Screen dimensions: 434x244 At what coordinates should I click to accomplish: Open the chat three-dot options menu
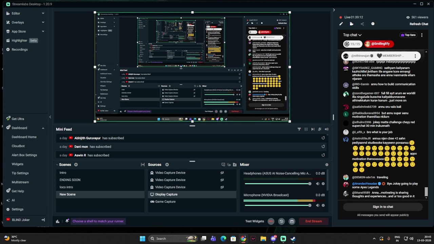(422, 35)
